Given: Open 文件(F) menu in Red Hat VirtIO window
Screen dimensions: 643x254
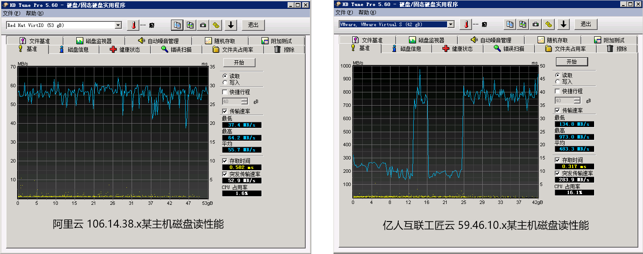Looking at the screenshot, I should point(12,13).
